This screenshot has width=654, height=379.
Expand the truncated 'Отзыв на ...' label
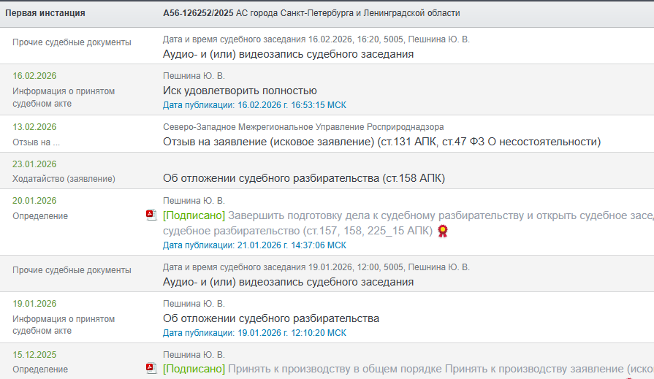[36, 142]
